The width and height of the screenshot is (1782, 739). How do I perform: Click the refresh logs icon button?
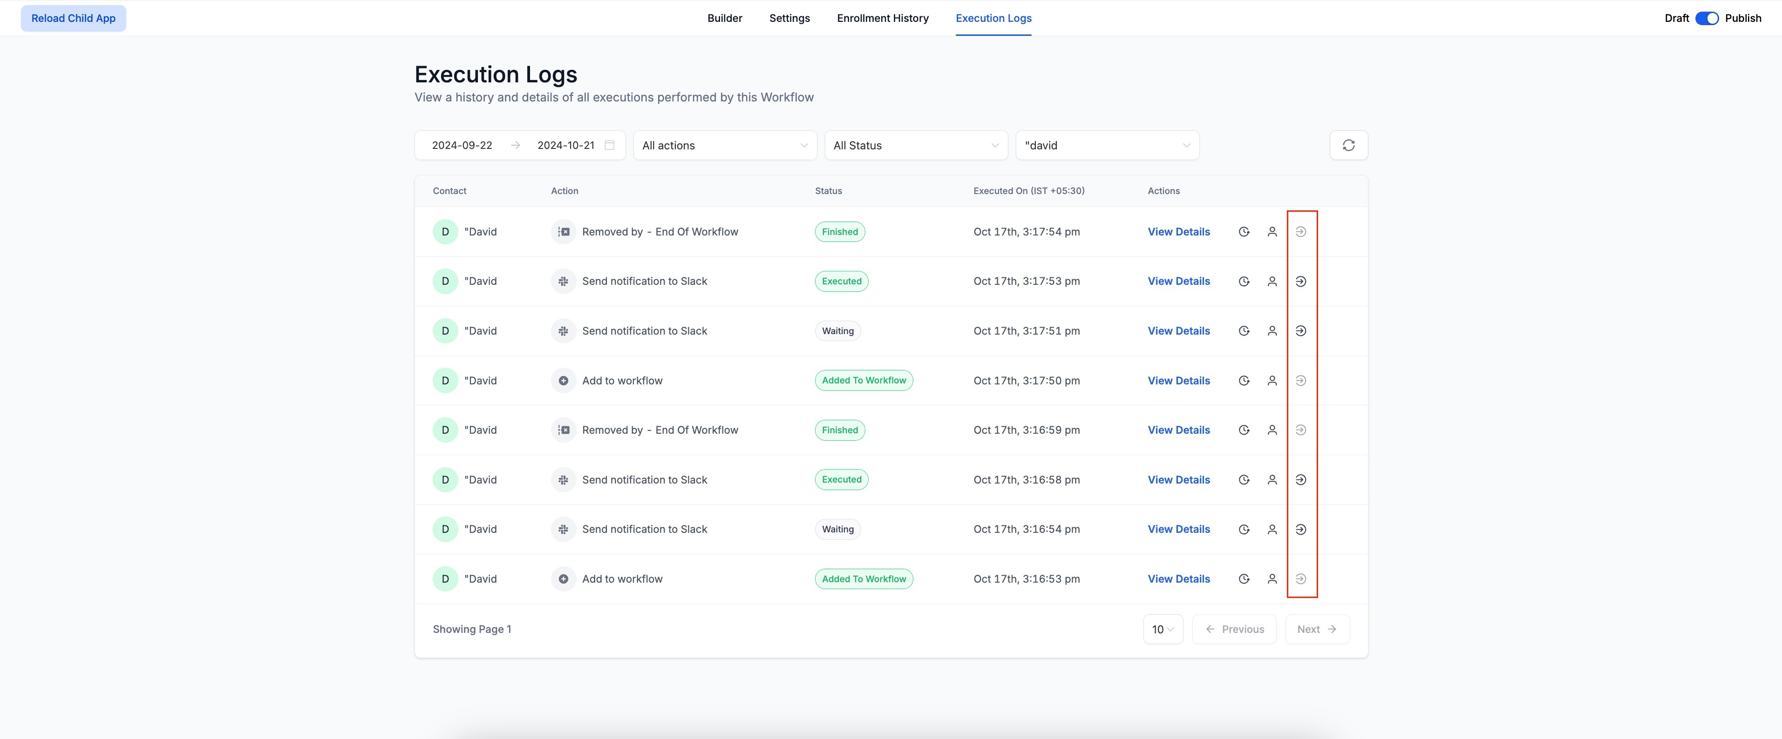[1348, 145]
